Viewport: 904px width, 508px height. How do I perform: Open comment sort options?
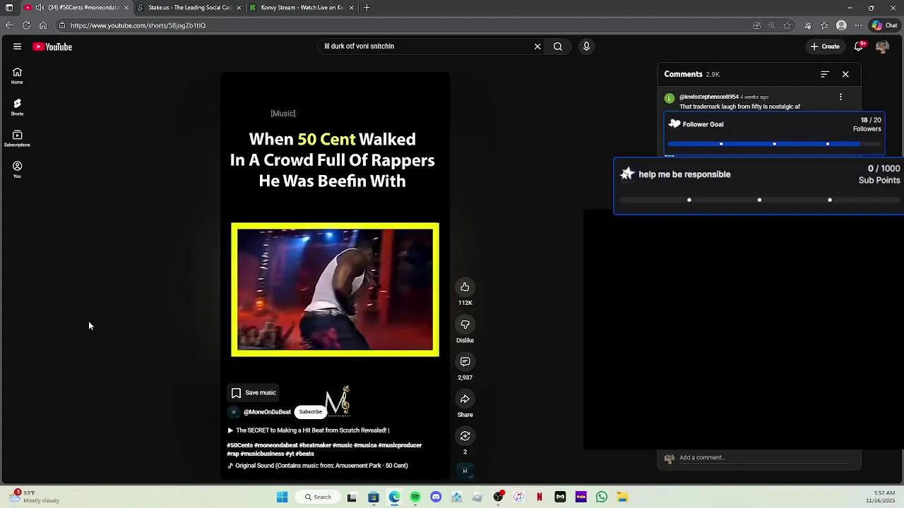tap(824, 74)
